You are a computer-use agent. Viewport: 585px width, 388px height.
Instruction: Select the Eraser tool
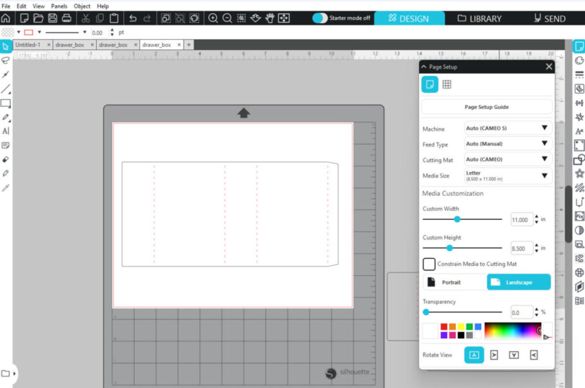(6, 159)
